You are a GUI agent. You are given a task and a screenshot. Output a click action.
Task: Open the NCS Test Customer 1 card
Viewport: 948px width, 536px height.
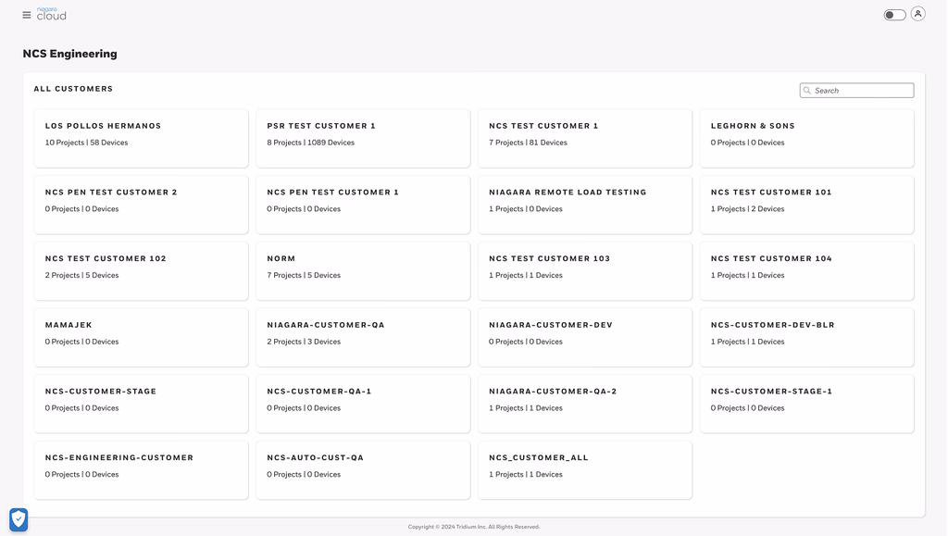coord(585,138)
